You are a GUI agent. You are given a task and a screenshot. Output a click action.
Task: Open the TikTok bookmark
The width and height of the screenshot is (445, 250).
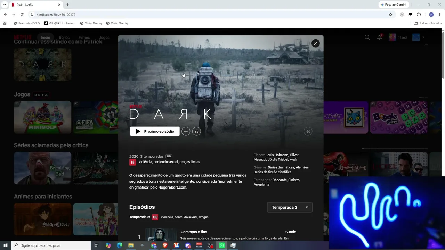coord(60,23)
